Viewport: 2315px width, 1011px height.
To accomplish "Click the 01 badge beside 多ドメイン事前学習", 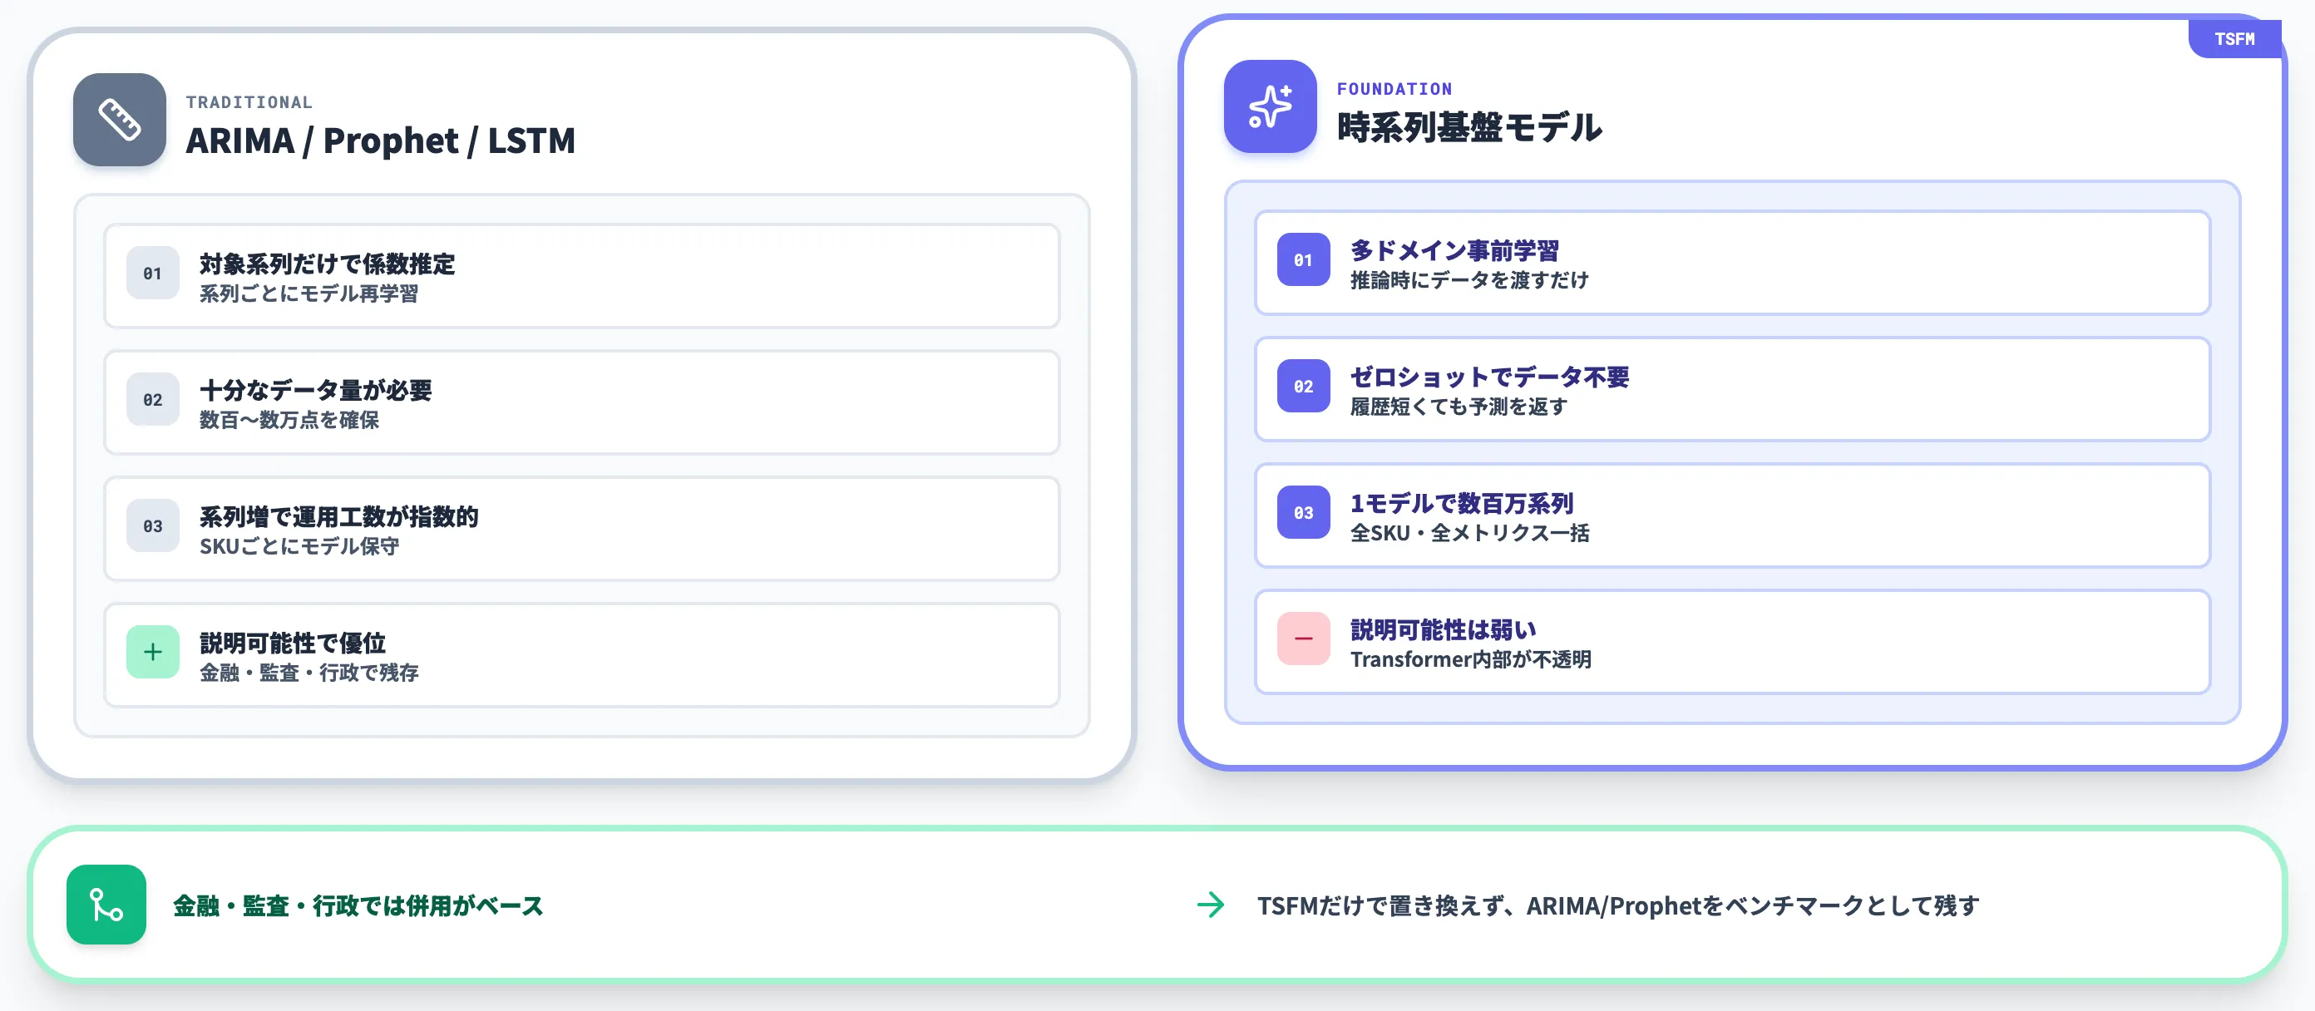I will pyautogui.click(x=1303, y=259).
